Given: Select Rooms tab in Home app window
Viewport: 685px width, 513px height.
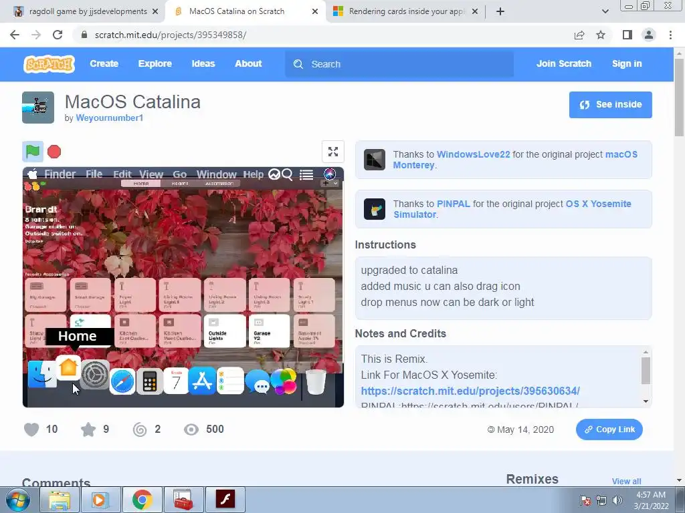Looking at the screenshot, I should 180,184.
